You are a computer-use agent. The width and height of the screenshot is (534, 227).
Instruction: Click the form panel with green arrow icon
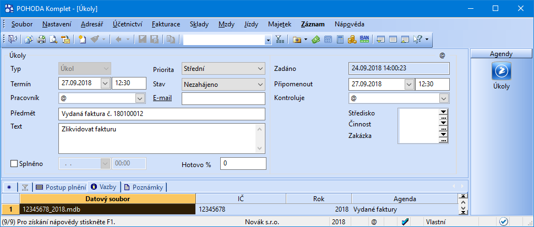(x=381, y=40)
